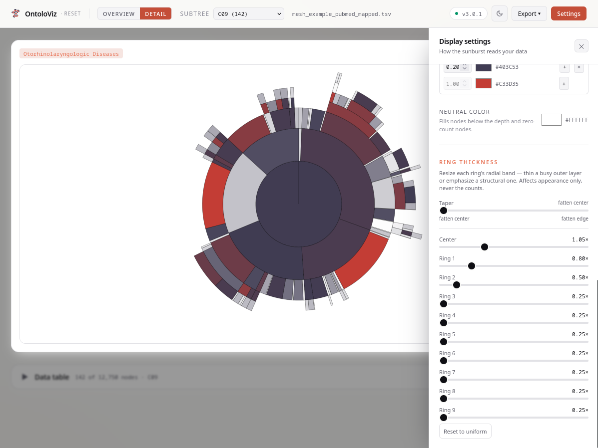
Task: Toggle dark mode with the moon icon
Action: pos(499,13)
